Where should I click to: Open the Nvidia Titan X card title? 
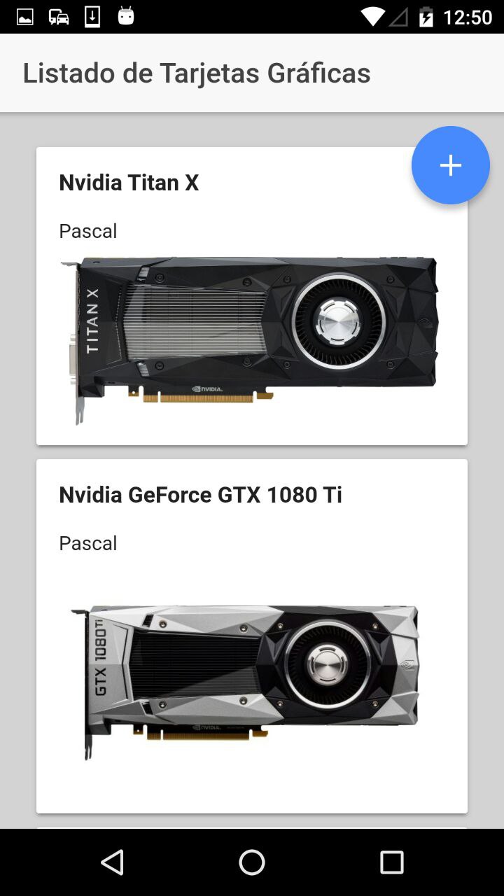[x=129, y=183]
